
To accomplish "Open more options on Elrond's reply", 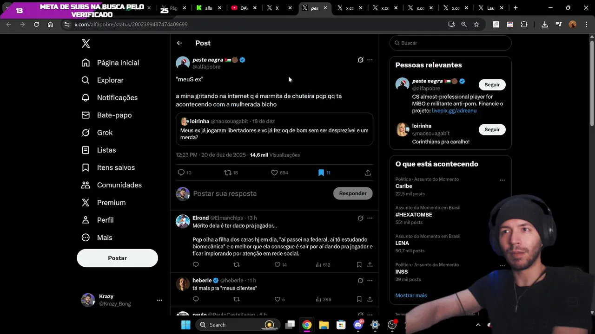I will coord(370,218).
